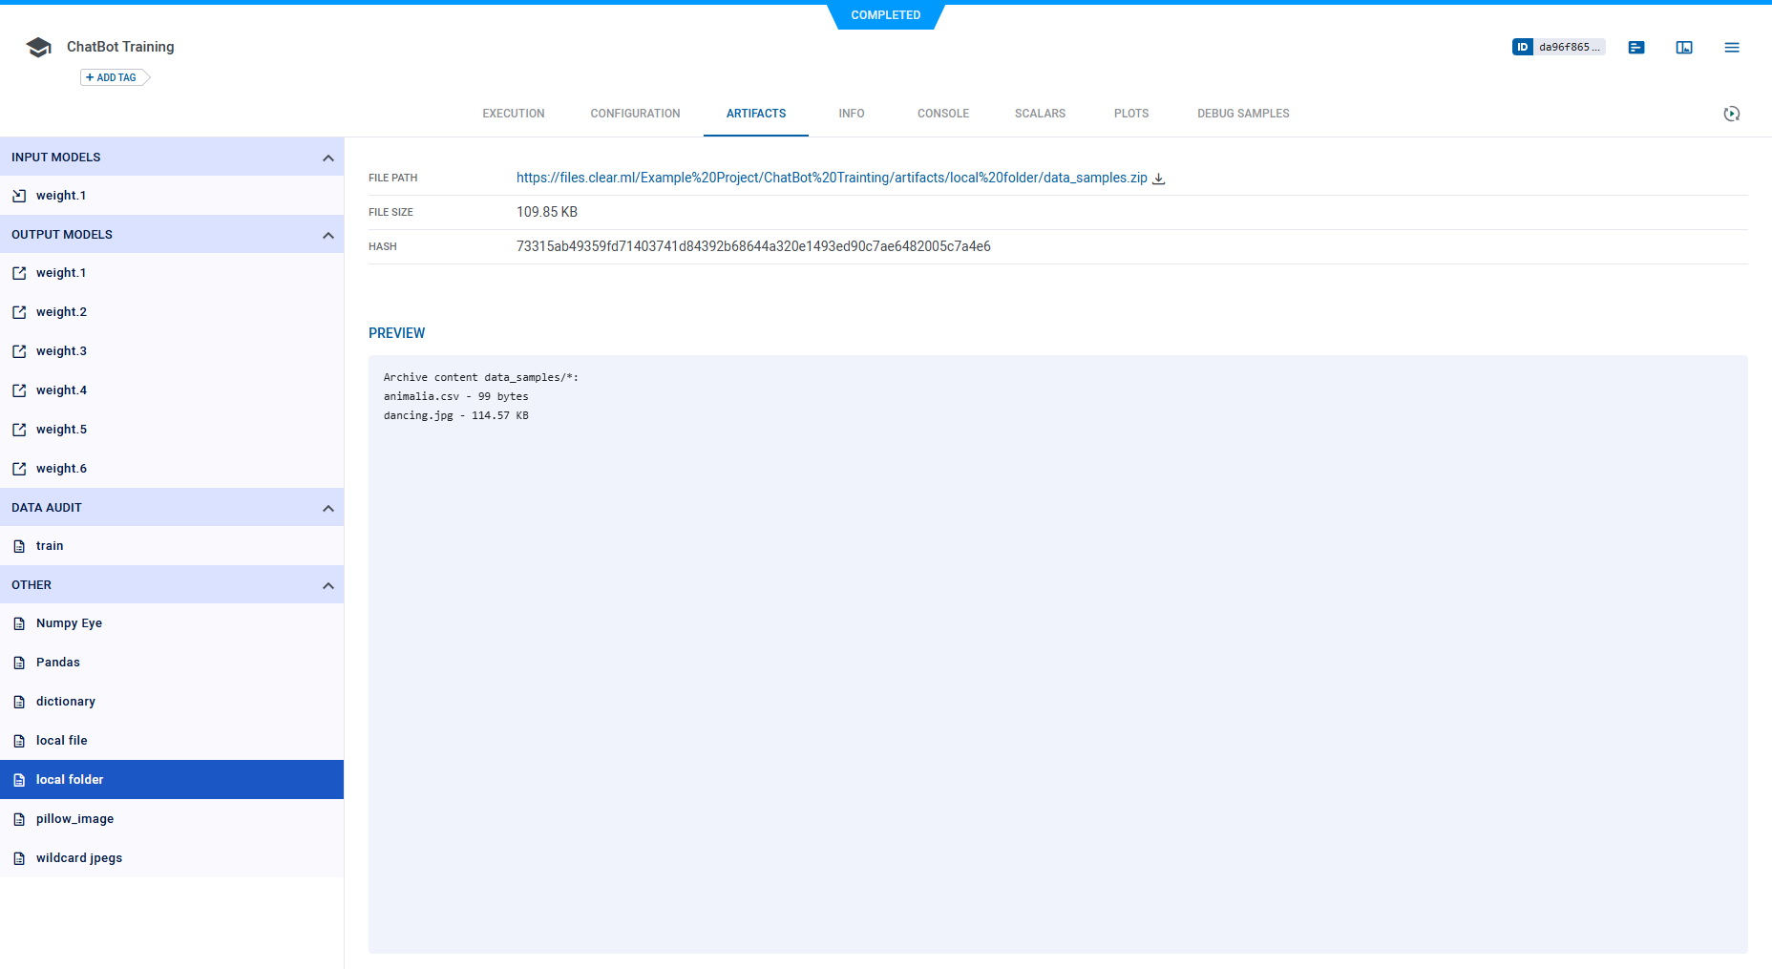Copy the experiment ID da96f865

click(1558, 46)
